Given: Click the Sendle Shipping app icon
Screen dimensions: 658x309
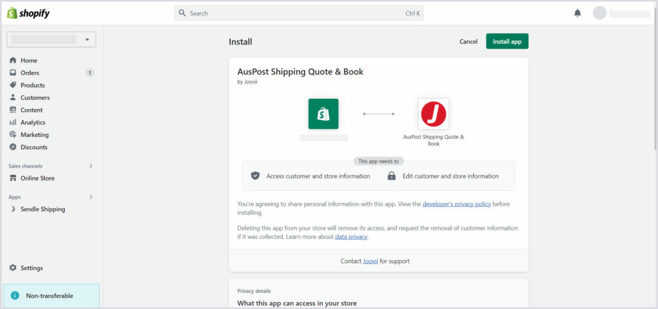Looking at the screenshot, I should pos(13,209).
